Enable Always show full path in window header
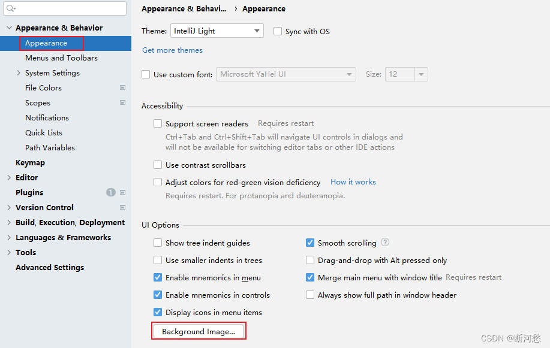The width and height of the screenshot is (550, 348). coord(309,295)
